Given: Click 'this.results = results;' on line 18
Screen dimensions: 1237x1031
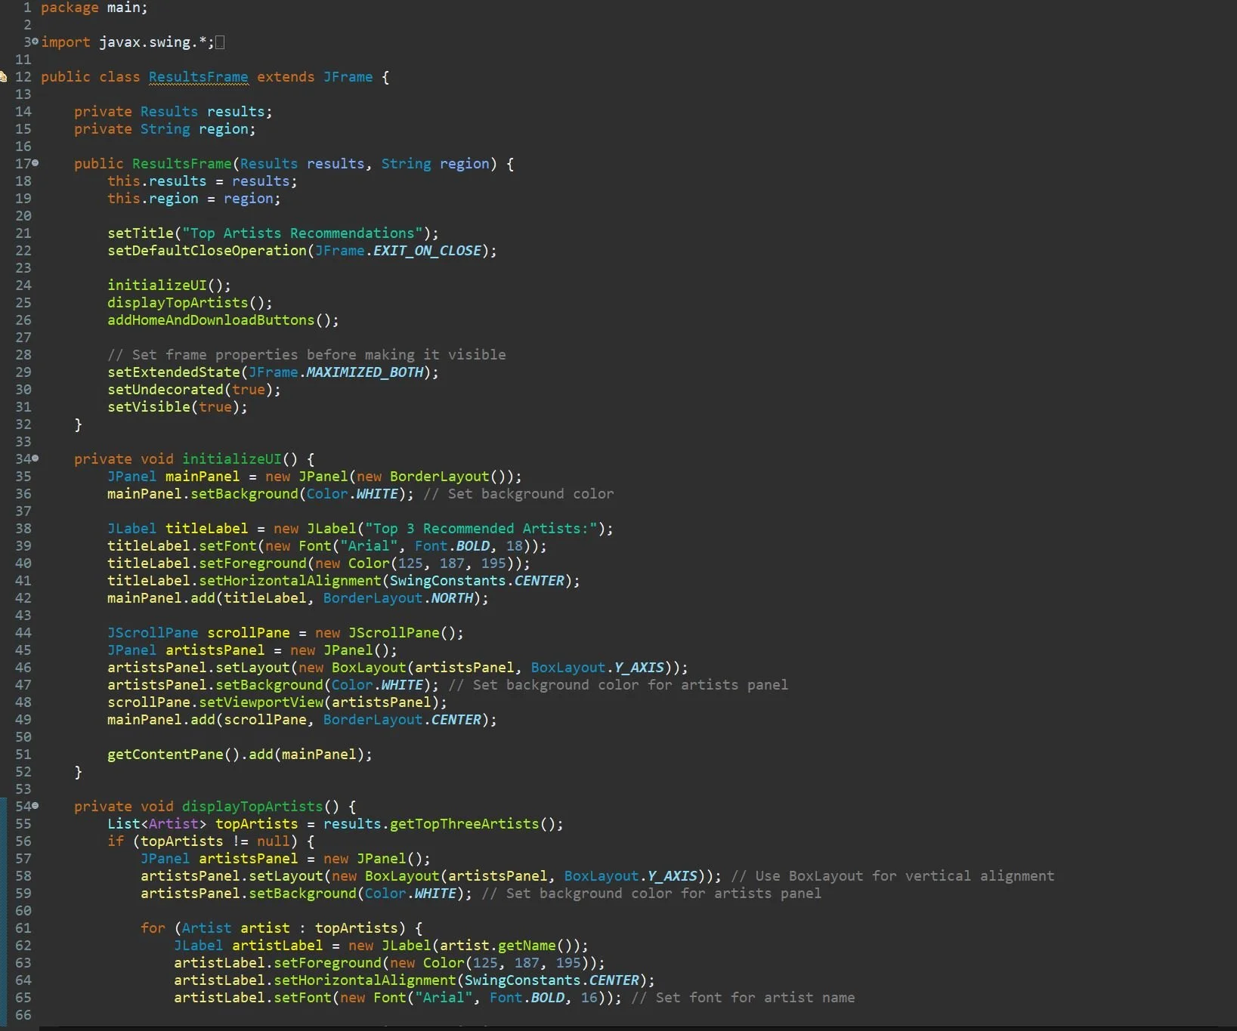Looking at the screenshot, I should tap(203, 181).
